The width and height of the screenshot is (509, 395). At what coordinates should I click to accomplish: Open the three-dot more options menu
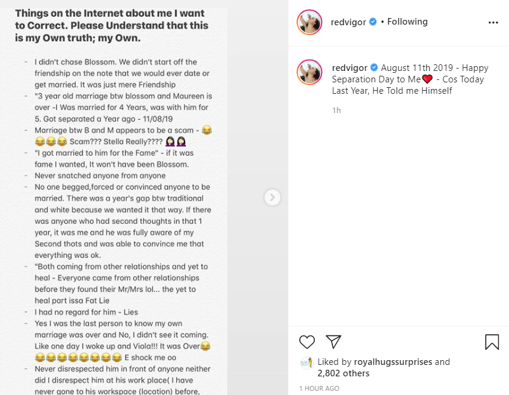[x=493, y=22]
